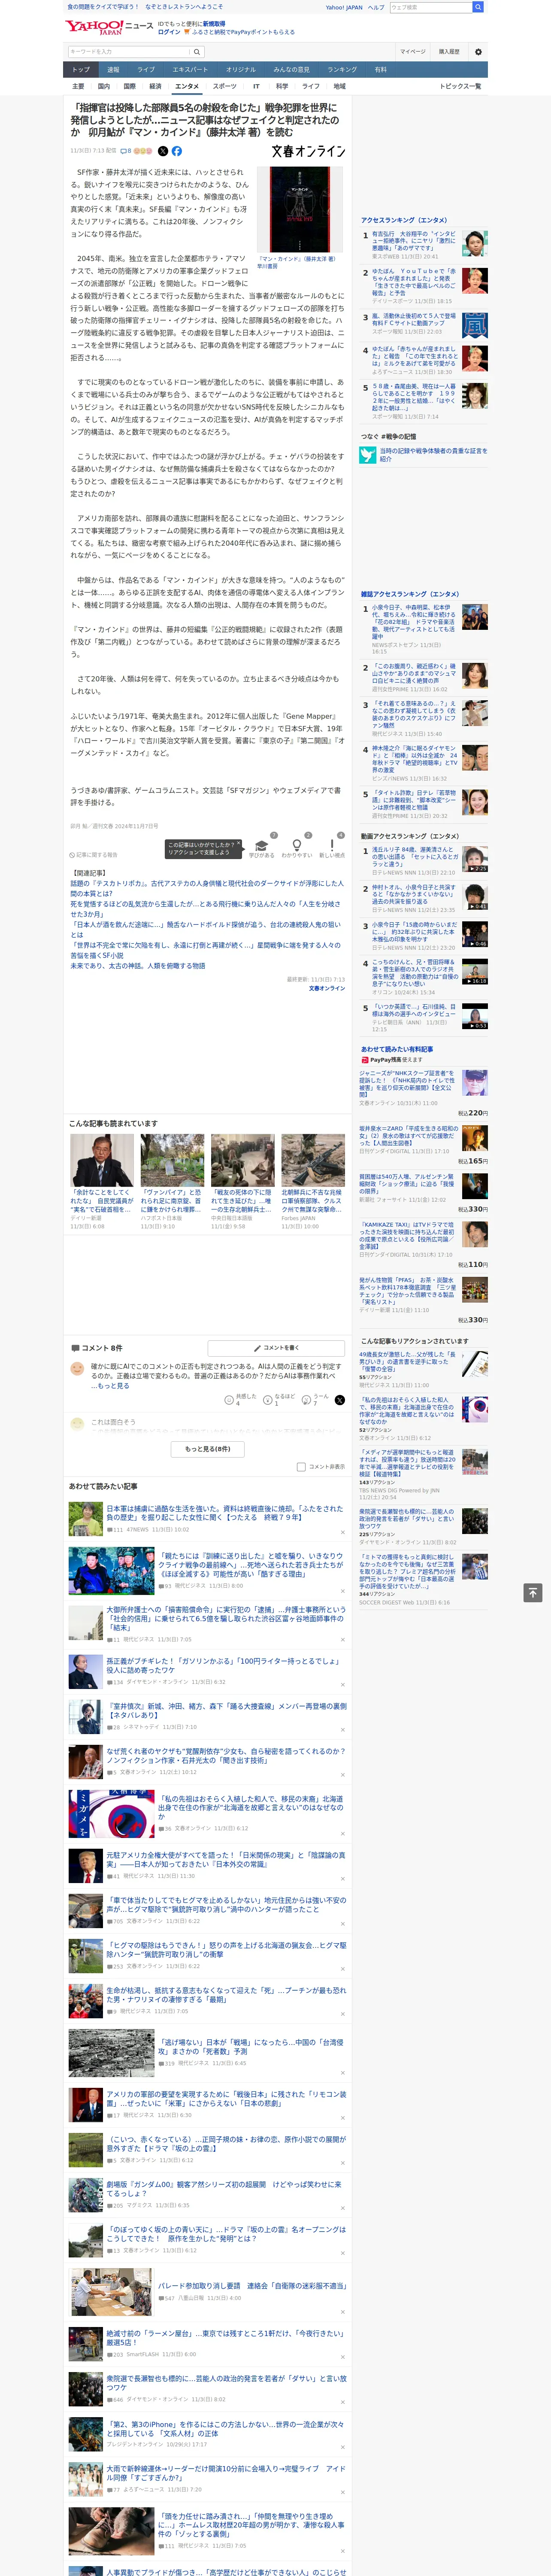551x2576 pixels.
Task: Expand the first comment with …もっと見る
Action: (110, 1386)
